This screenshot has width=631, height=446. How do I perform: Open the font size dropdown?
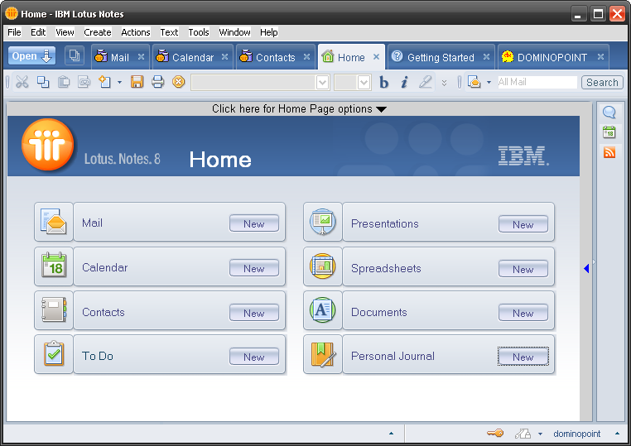pos(364,83)
